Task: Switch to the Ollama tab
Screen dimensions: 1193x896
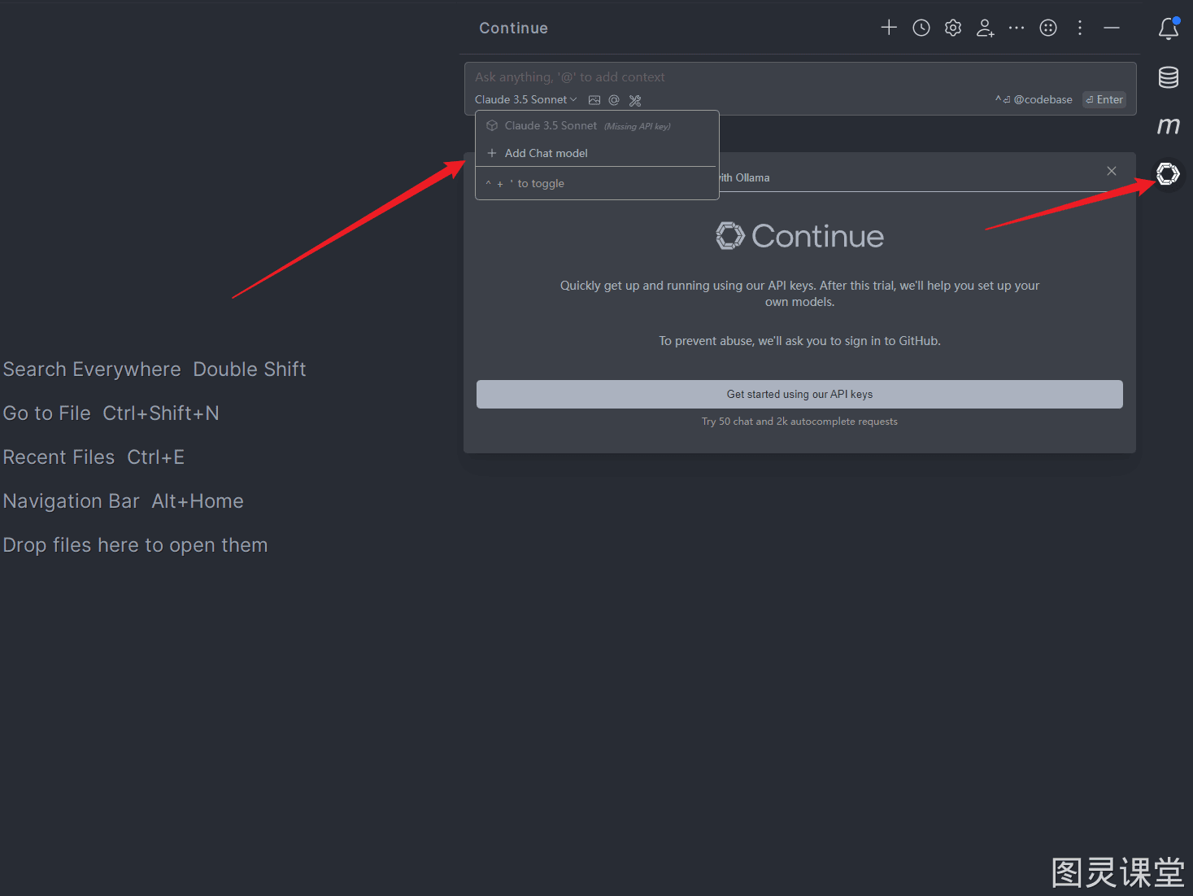Action: pyautogui.click(x=744, y=177)
